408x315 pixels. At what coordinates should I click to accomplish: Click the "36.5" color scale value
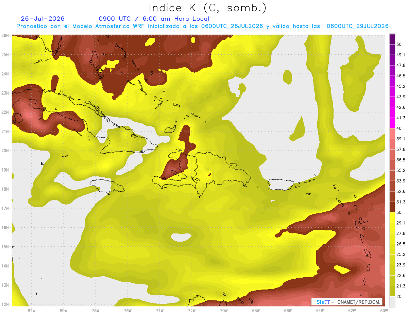401,160
